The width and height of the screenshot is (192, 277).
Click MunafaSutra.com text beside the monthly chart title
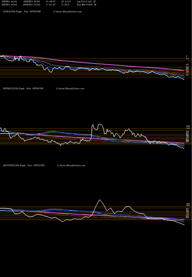pos(76,165)
